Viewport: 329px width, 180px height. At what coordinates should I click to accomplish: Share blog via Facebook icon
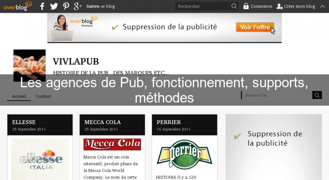point(42,6)
